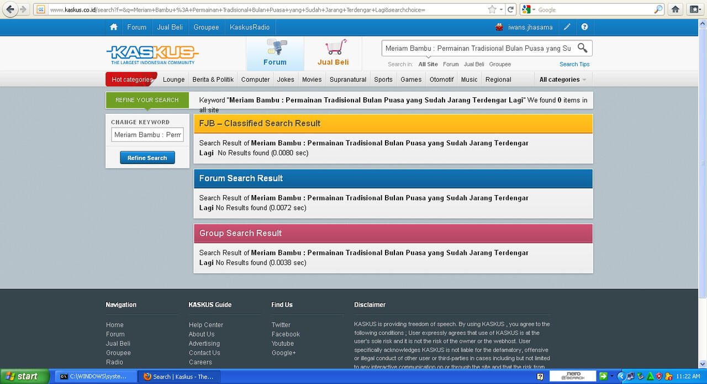Limit search to Groupee option
The image size is (707, 384).
pos(500,64)
